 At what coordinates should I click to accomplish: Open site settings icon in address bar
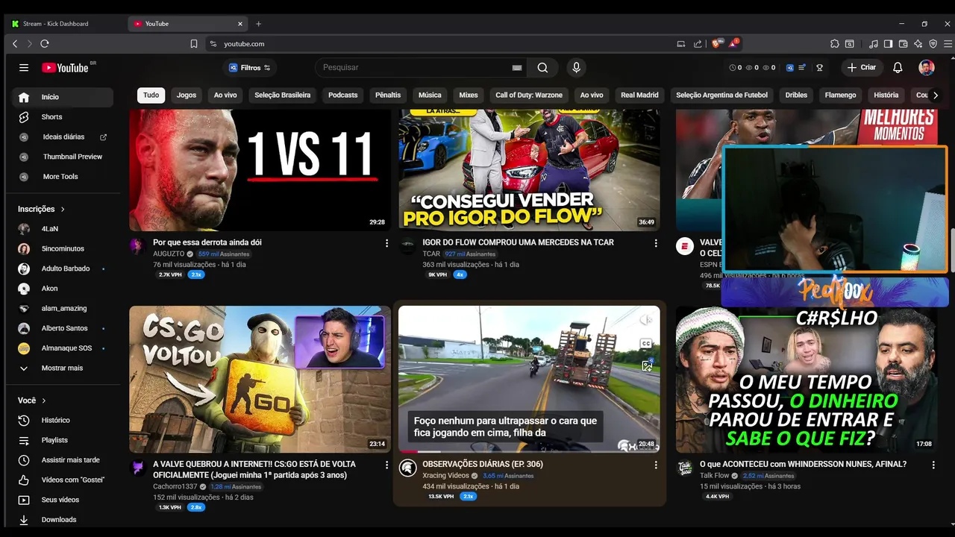(x=213, y=44)
